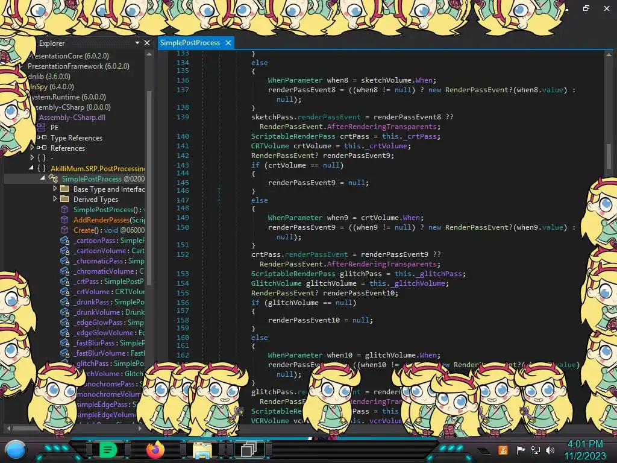Open File Explorer from the taskbar
Image resolution: width=617 pixels, height=463 pixels.
202,450
